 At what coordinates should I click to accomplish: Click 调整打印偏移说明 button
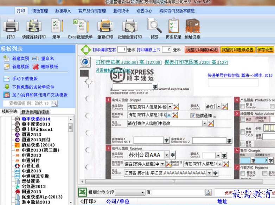click(x=202, y=50)
